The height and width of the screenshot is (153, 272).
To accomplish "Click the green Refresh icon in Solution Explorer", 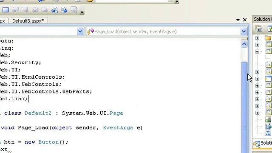I will [x=270, y=28].
